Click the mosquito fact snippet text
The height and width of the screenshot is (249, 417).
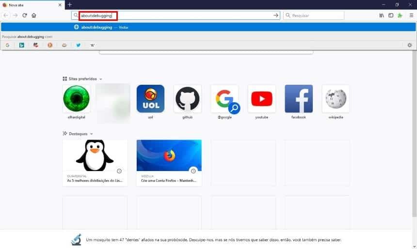click(x=213, y=240)
